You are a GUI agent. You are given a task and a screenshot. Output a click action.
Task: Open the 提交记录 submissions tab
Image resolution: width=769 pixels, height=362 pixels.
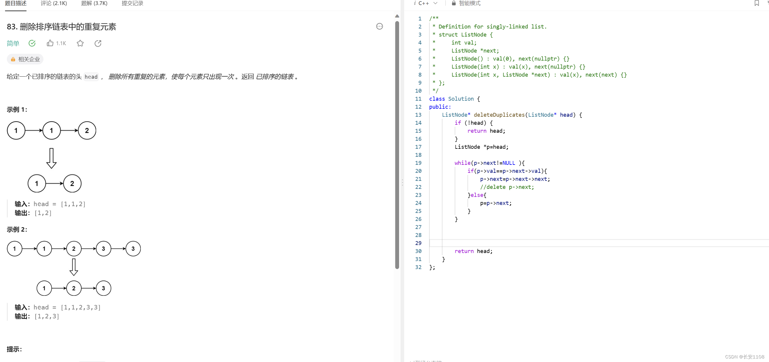132,3
